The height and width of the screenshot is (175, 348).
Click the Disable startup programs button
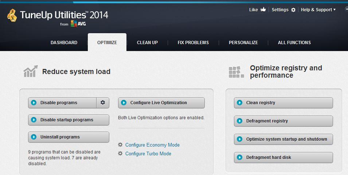[x=69, y=120]
